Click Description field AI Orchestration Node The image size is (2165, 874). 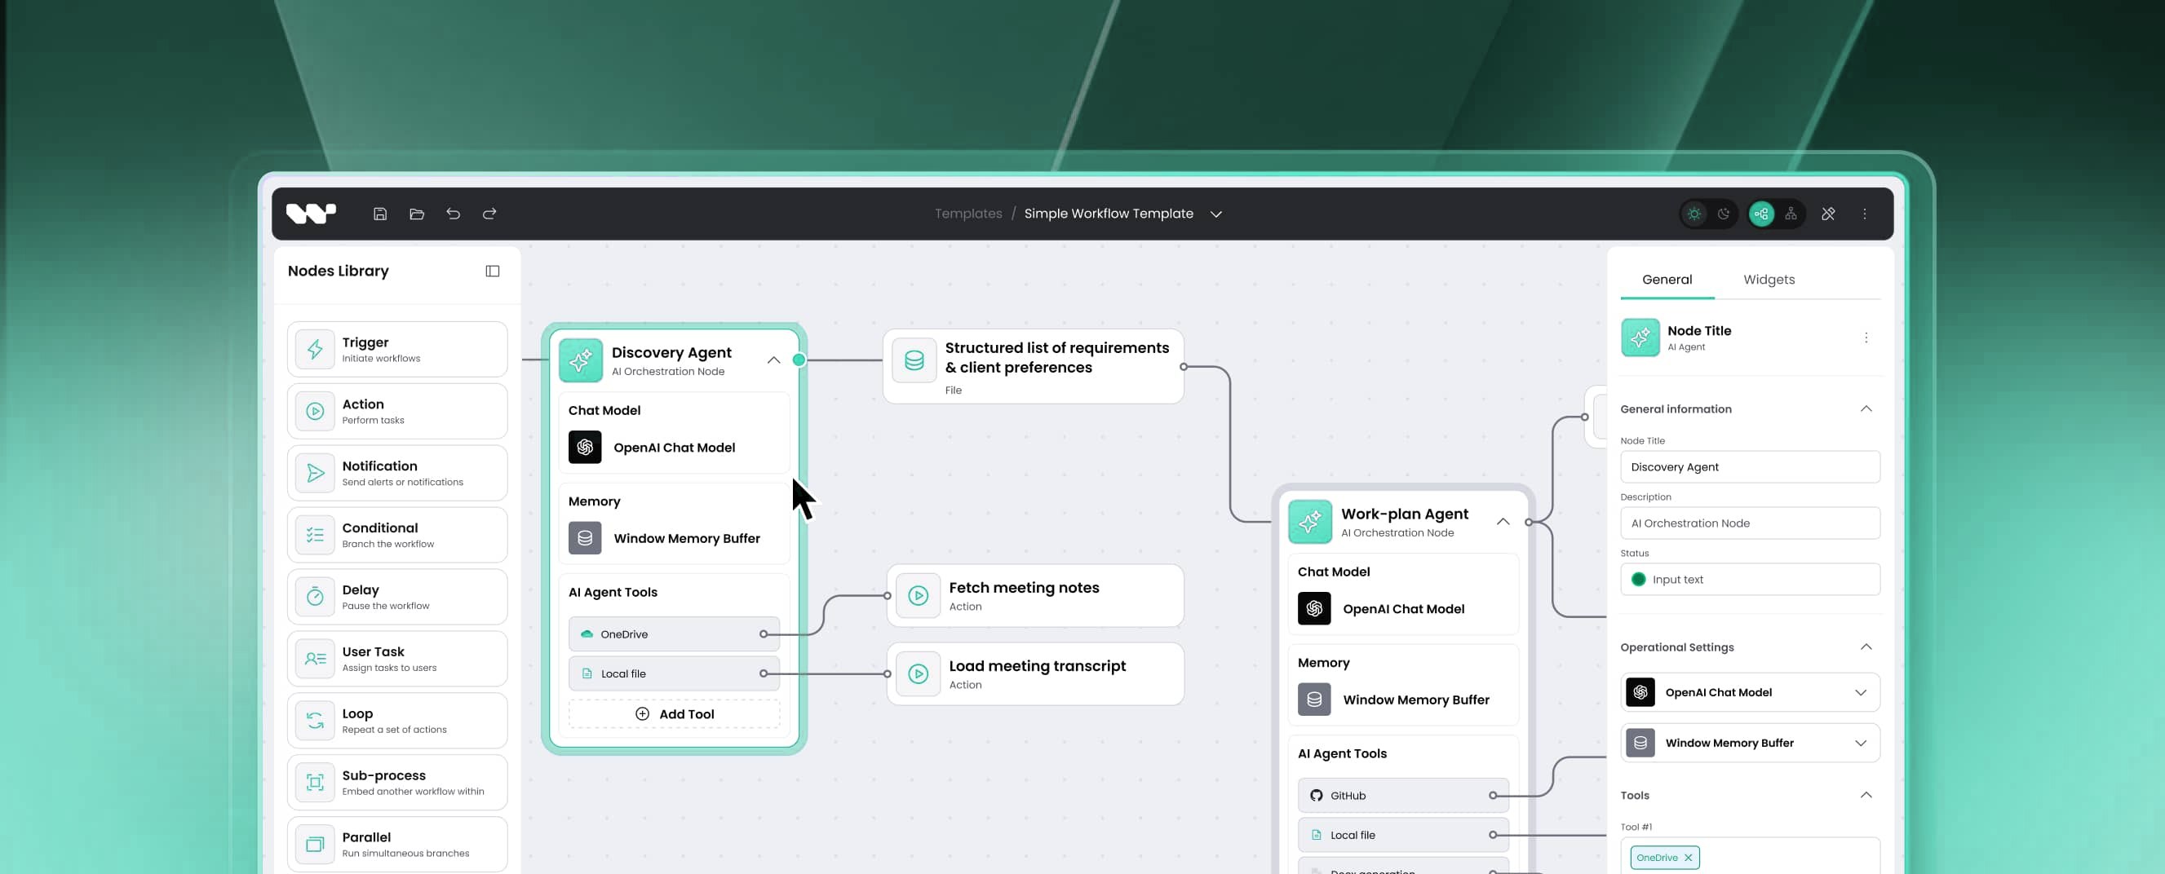pyautogui.click(x=1750, y=523)
